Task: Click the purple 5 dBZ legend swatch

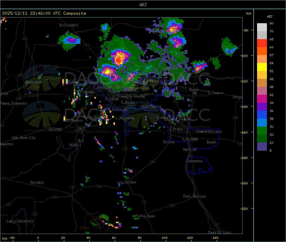Action: (262, 147)
